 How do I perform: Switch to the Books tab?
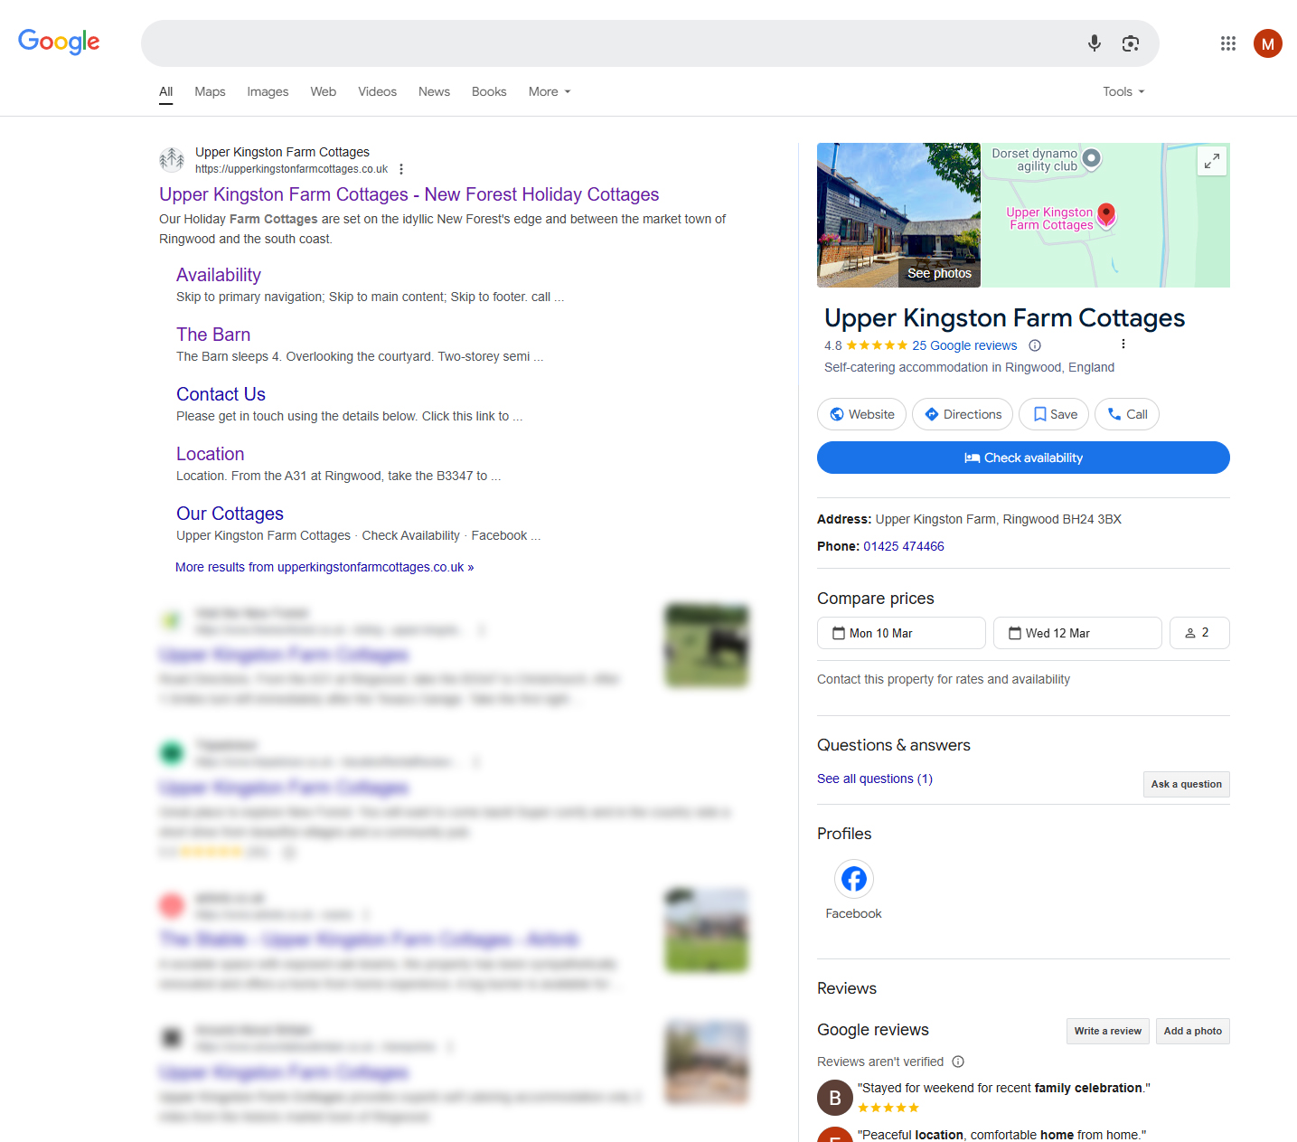(489, 91)
